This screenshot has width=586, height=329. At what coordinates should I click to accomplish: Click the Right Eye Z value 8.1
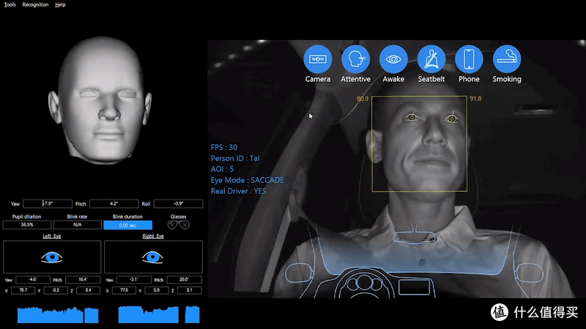[190, 290]
